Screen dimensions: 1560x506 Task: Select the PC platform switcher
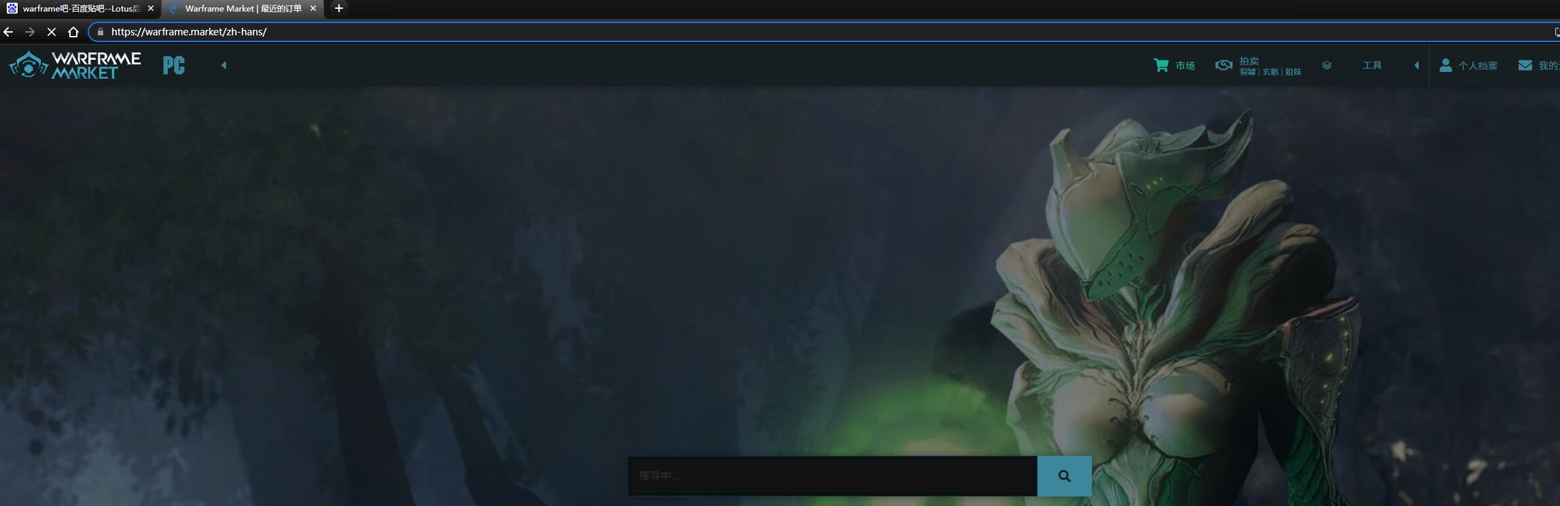[x=174, y=65]
